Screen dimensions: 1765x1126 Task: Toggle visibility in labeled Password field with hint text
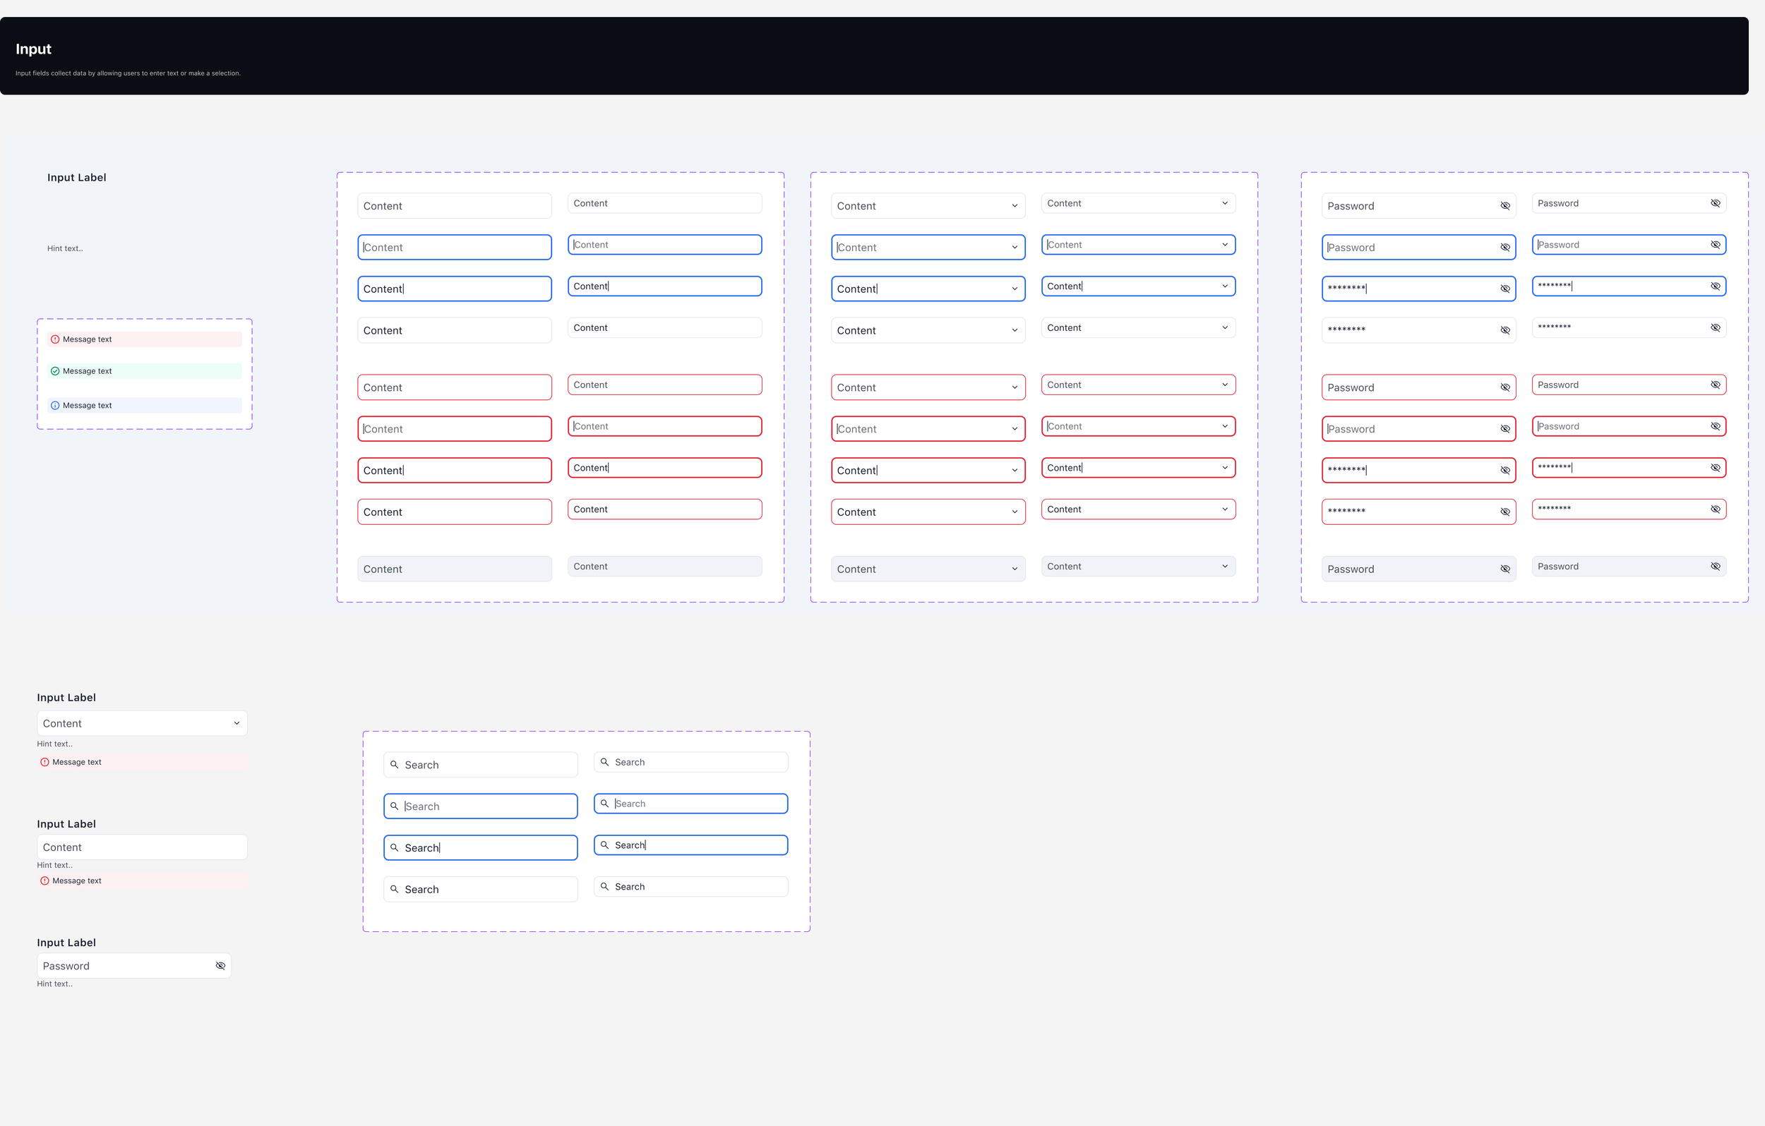[220, 967]
